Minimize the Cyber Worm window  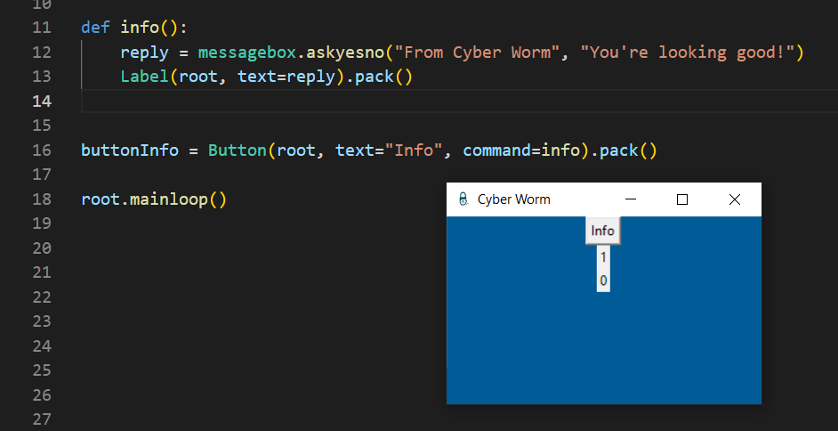point(631,199)
